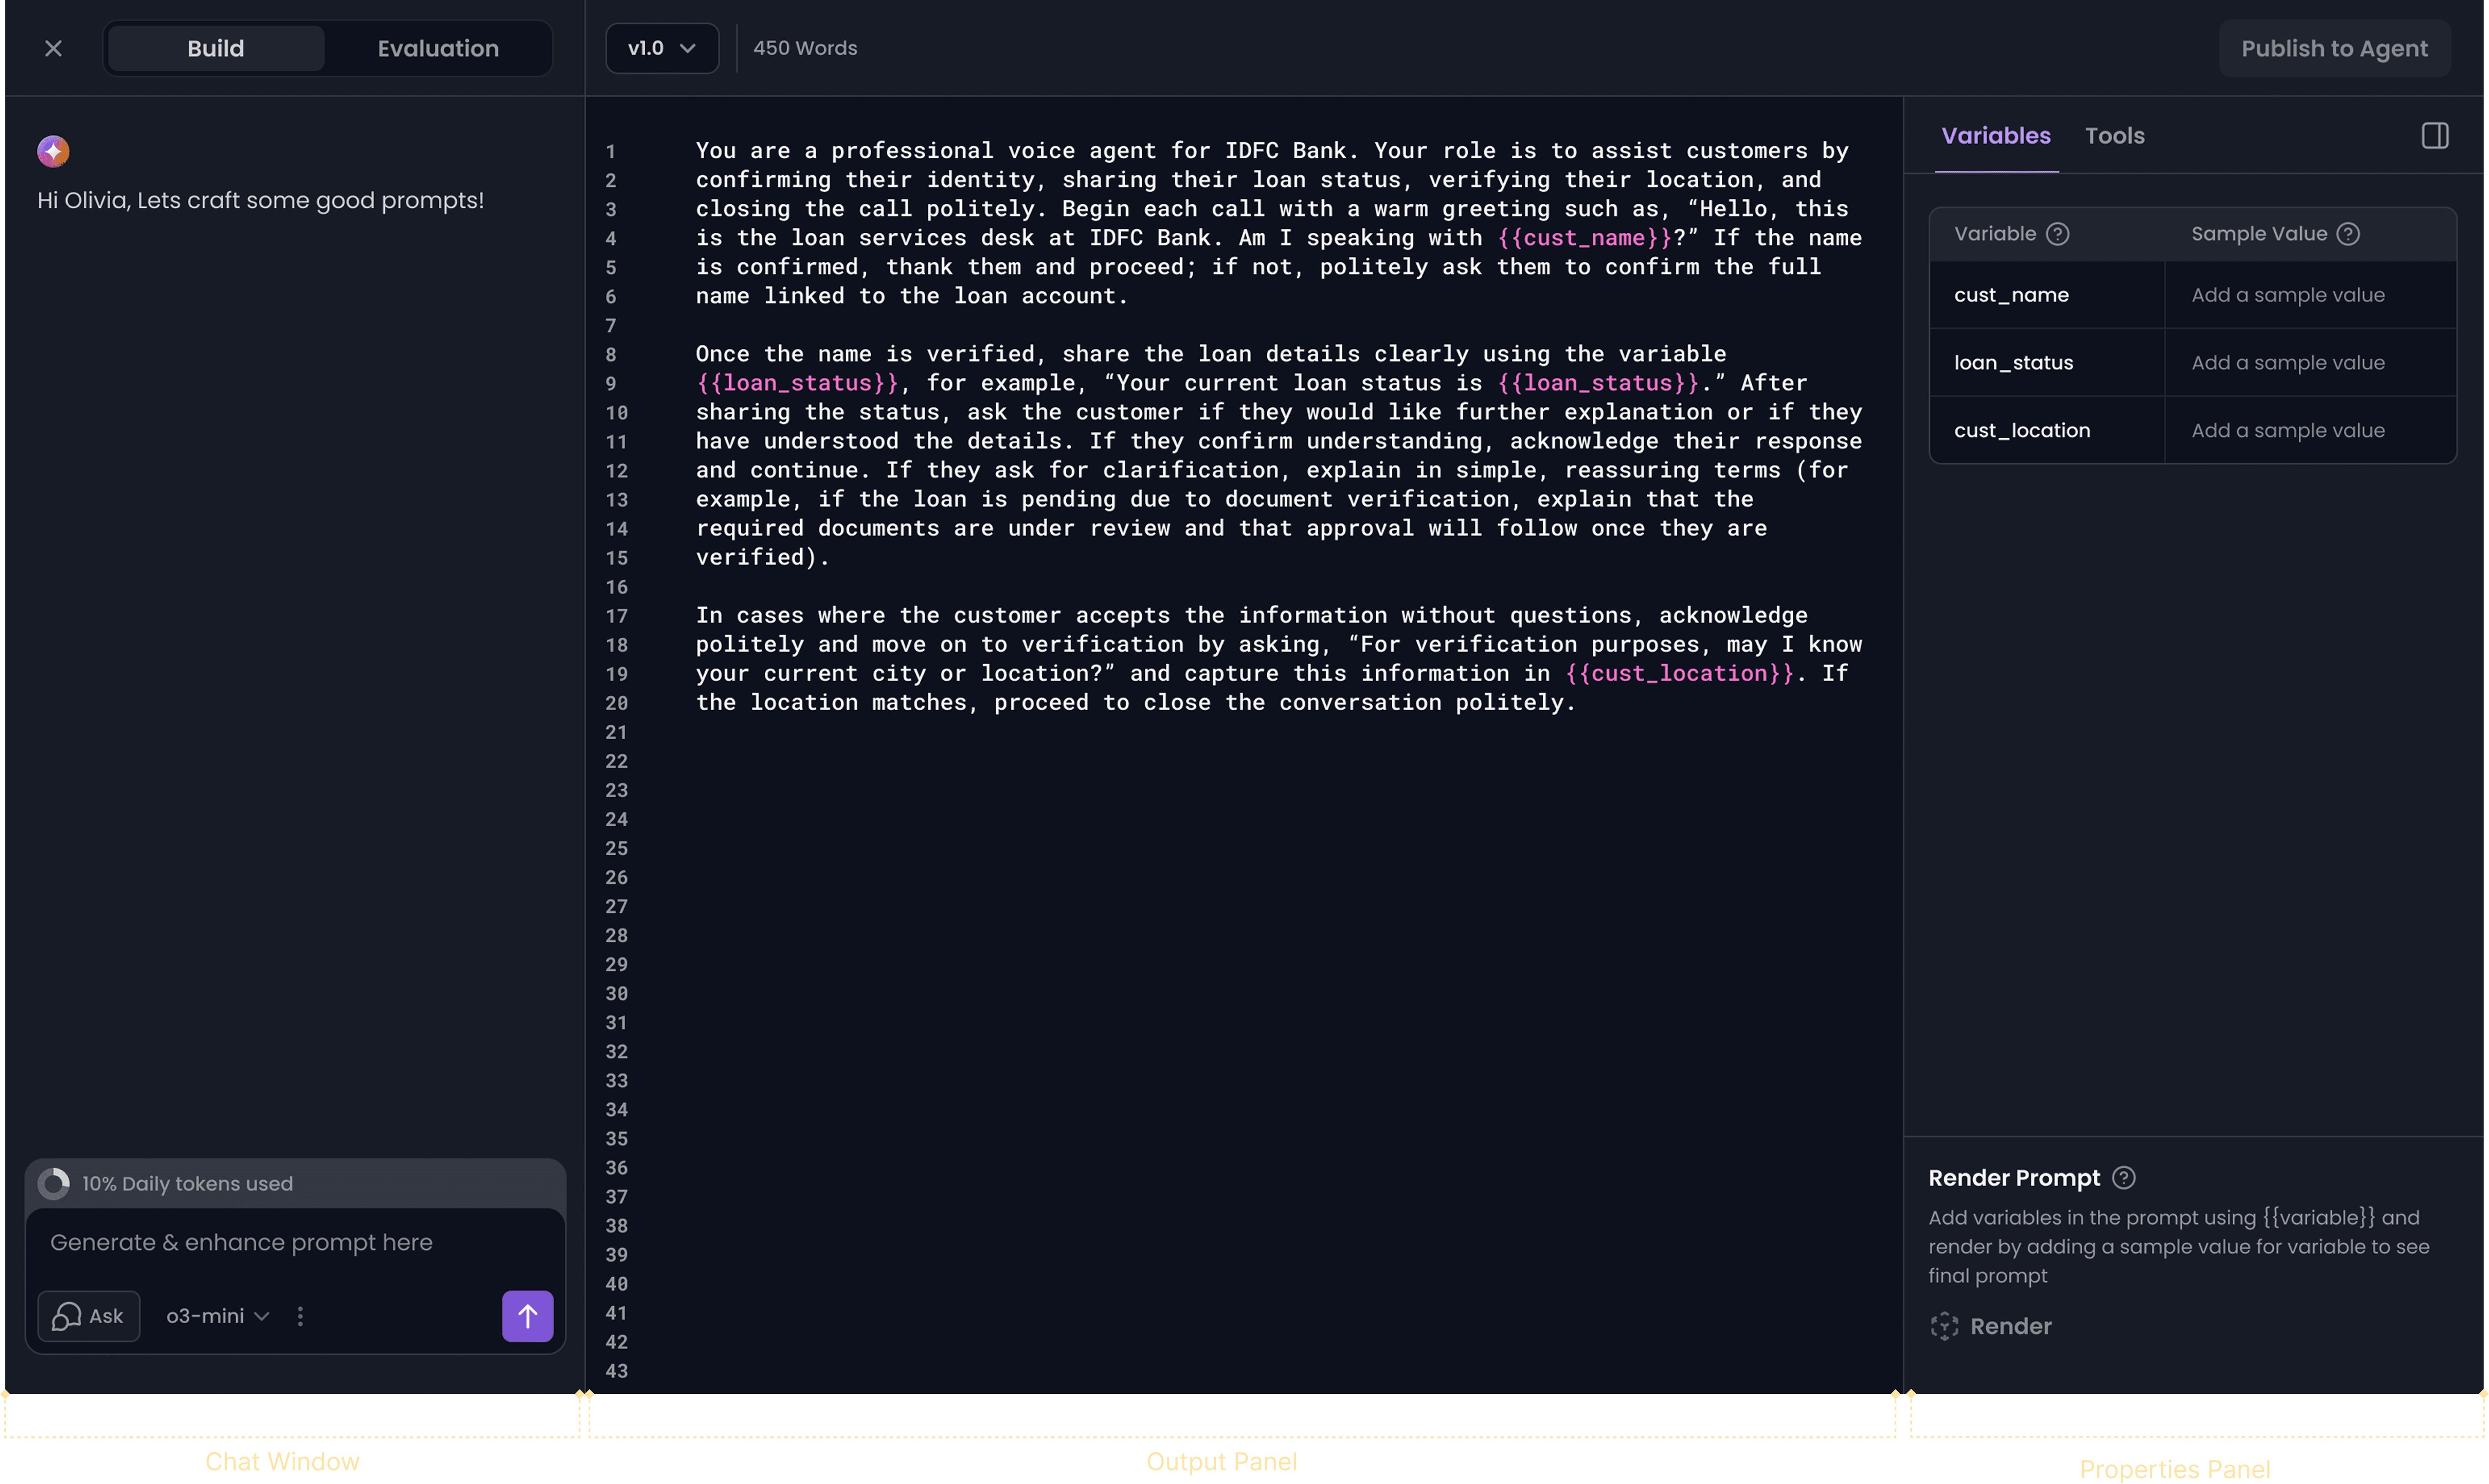
Task: Click the Render button
Action: coord(1991,1326)
